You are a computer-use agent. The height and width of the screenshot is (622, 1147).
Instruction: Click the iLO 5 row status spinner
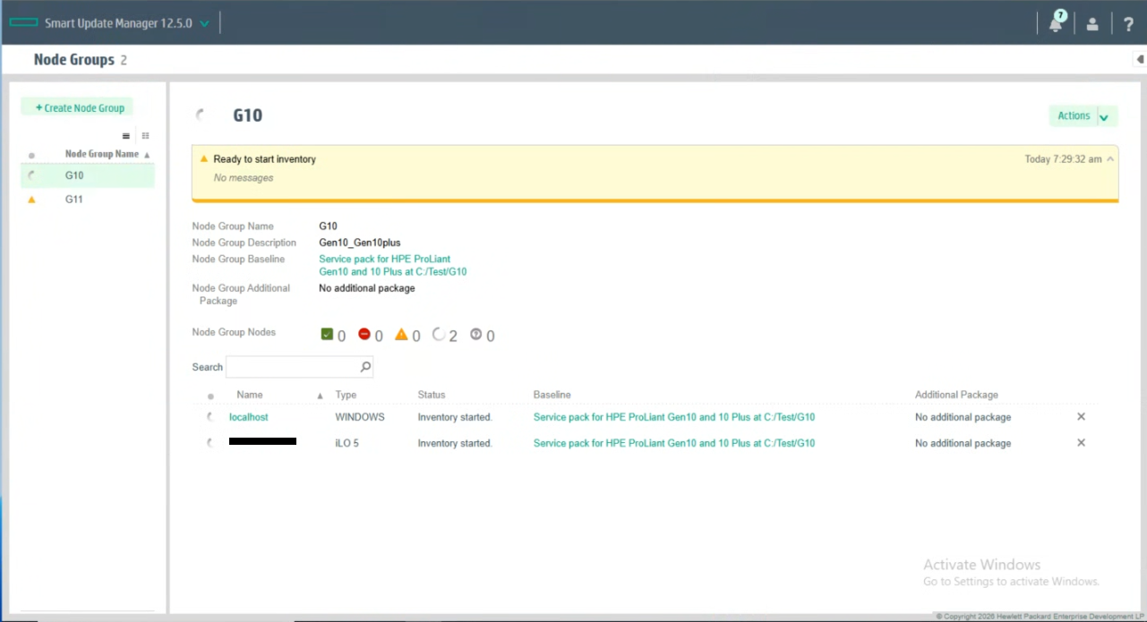pos(210,443)
